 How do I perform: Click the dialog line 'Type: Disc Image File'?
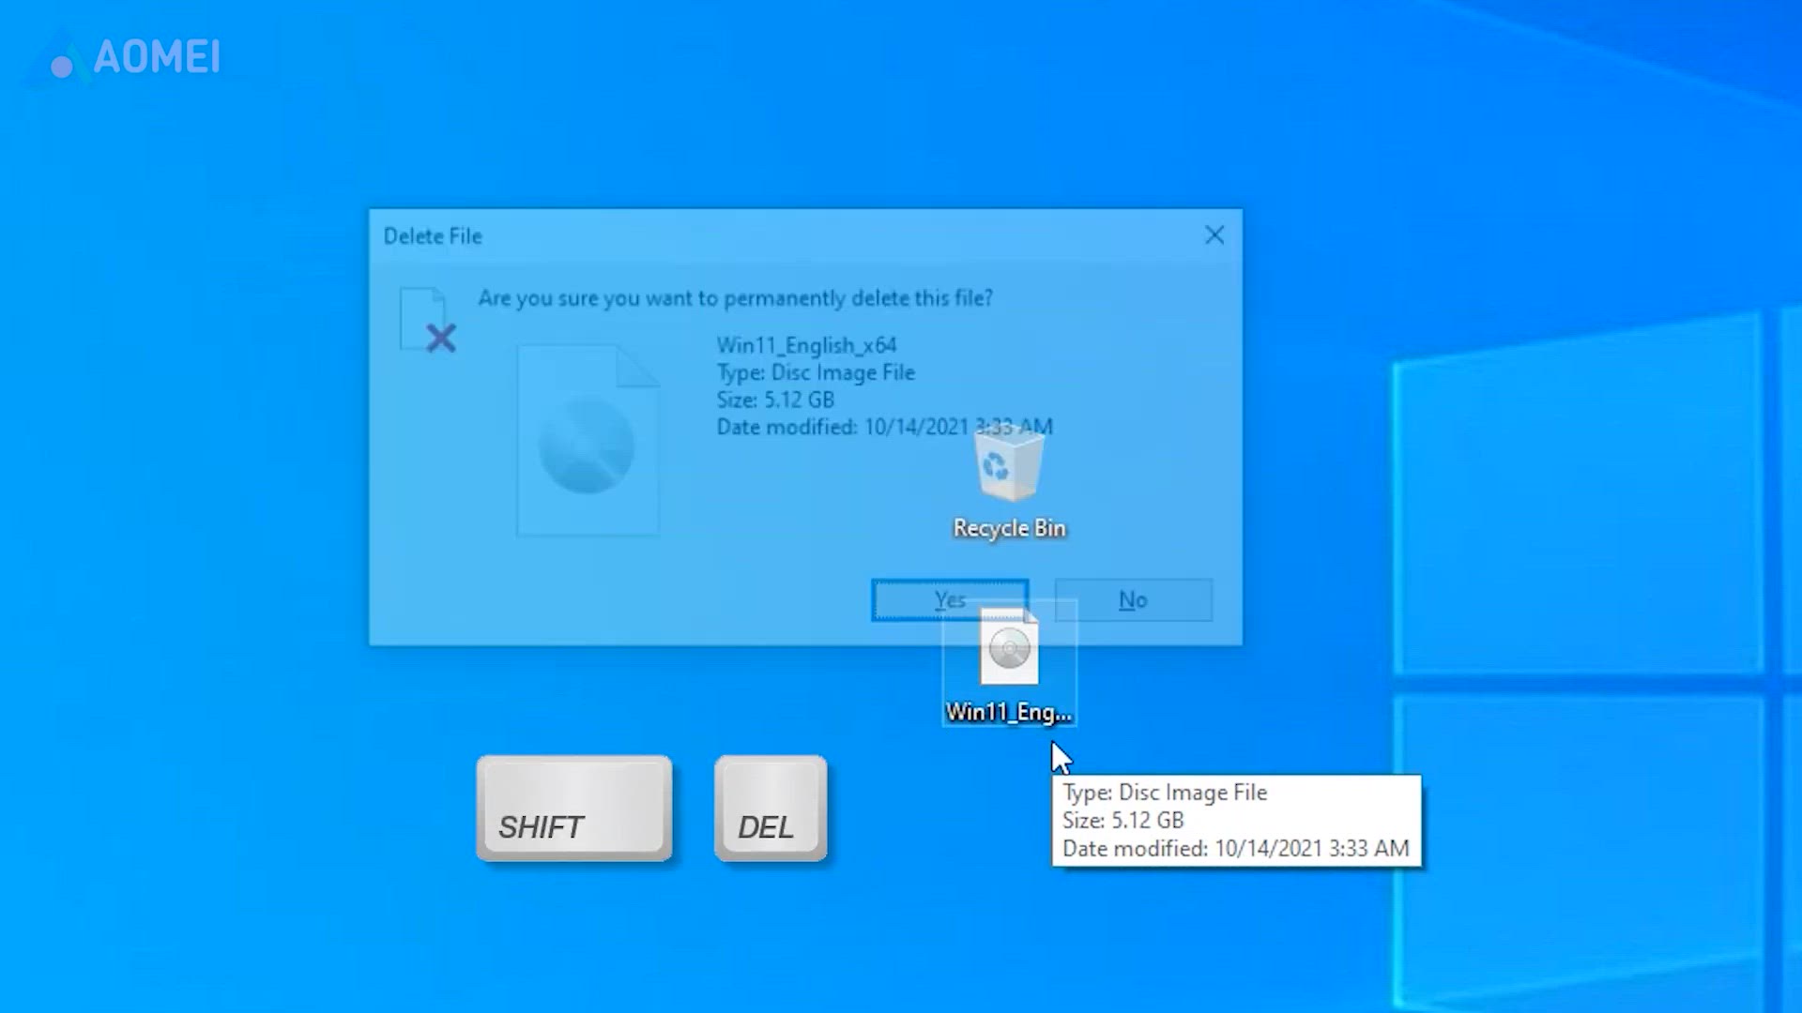816,372
